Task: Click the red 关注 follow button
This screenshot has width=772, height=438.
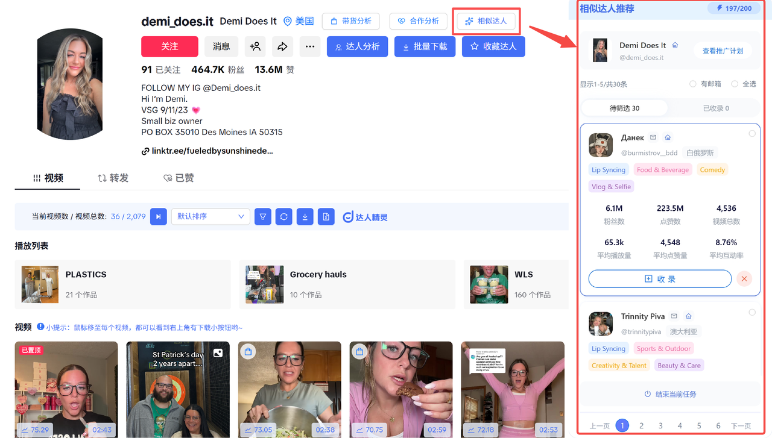Action: point(169,46)
